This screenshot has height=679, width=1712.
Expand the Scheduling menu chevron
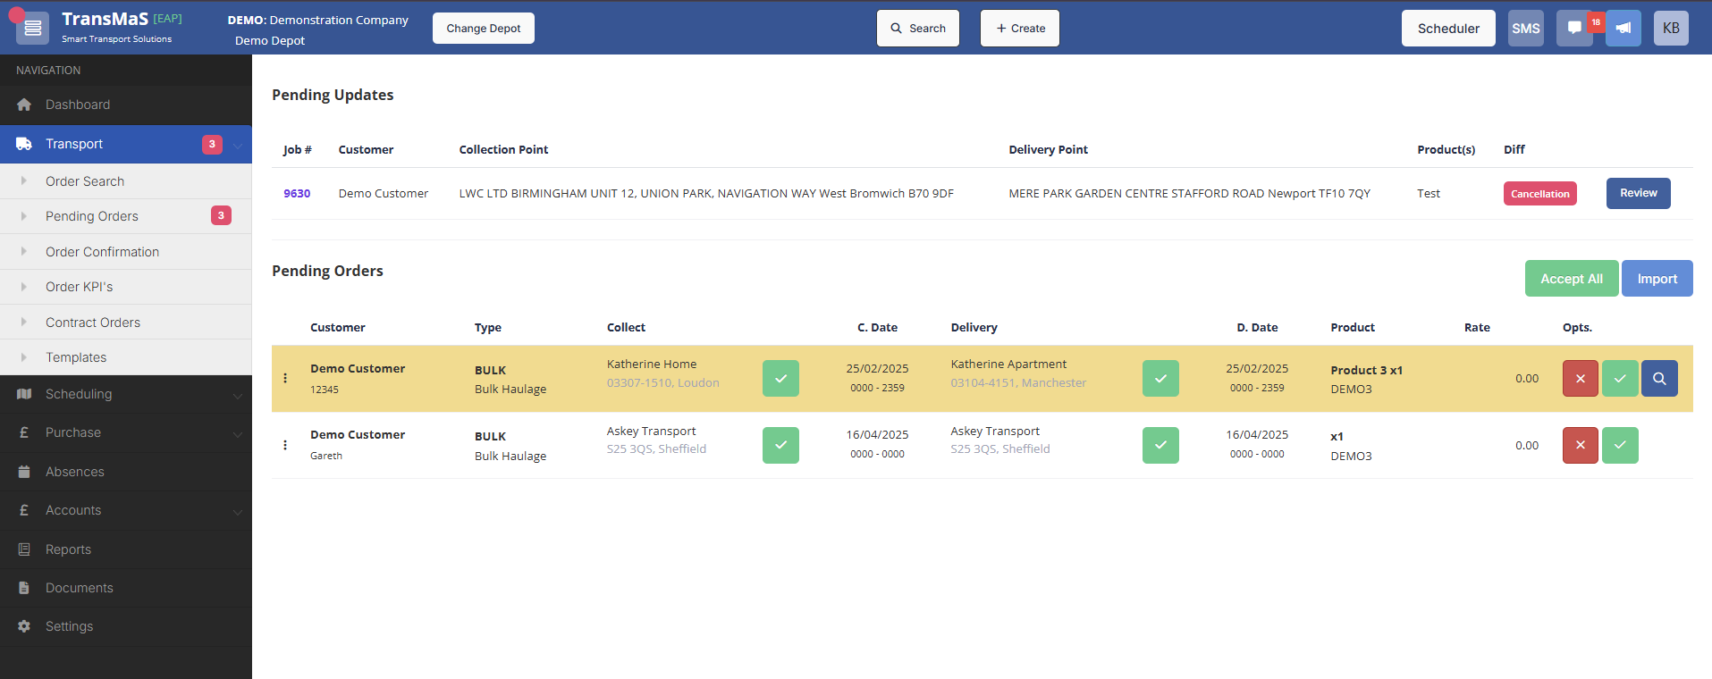tap(238, 395)
